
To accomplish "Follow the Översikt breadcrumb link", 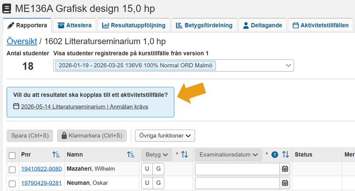I will coord(22,42).
